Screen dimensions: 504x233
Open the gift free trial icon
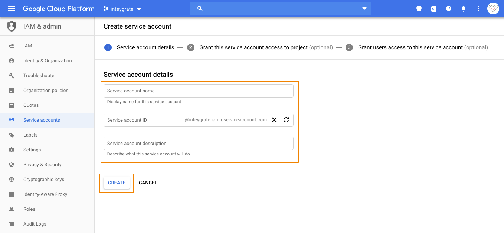click(419, 9)
